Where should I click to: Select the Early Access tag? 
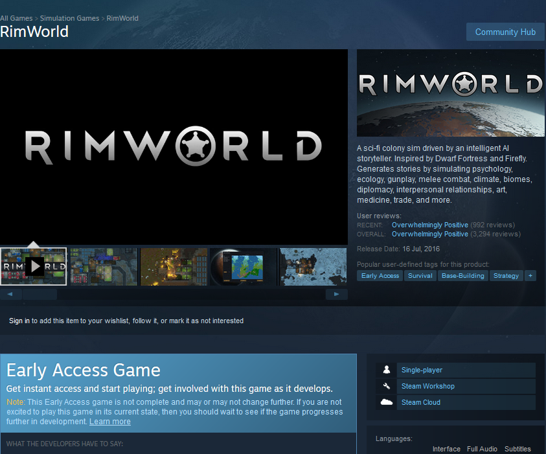(380, 276)
